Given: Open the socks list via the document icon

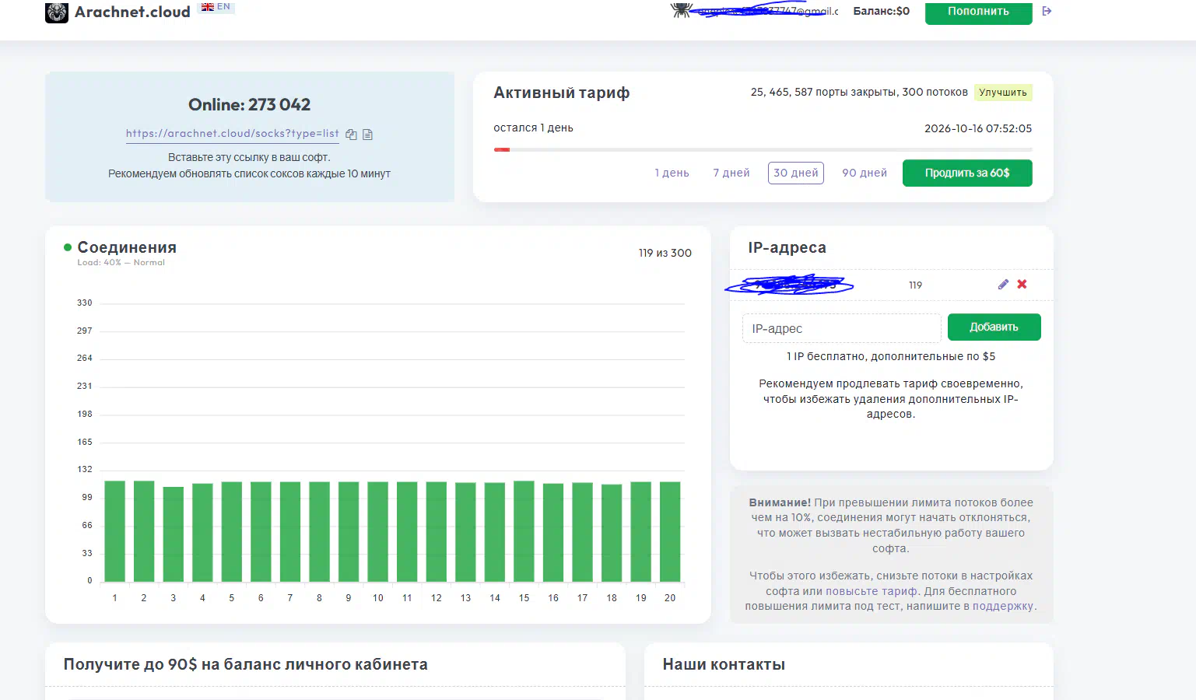Looking at the screenshot, I should 368,135.
